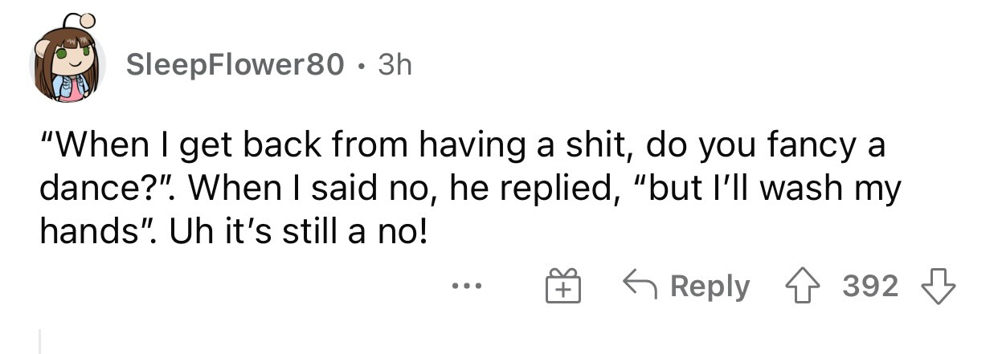Click the 3h timestamp

(393, 65)
